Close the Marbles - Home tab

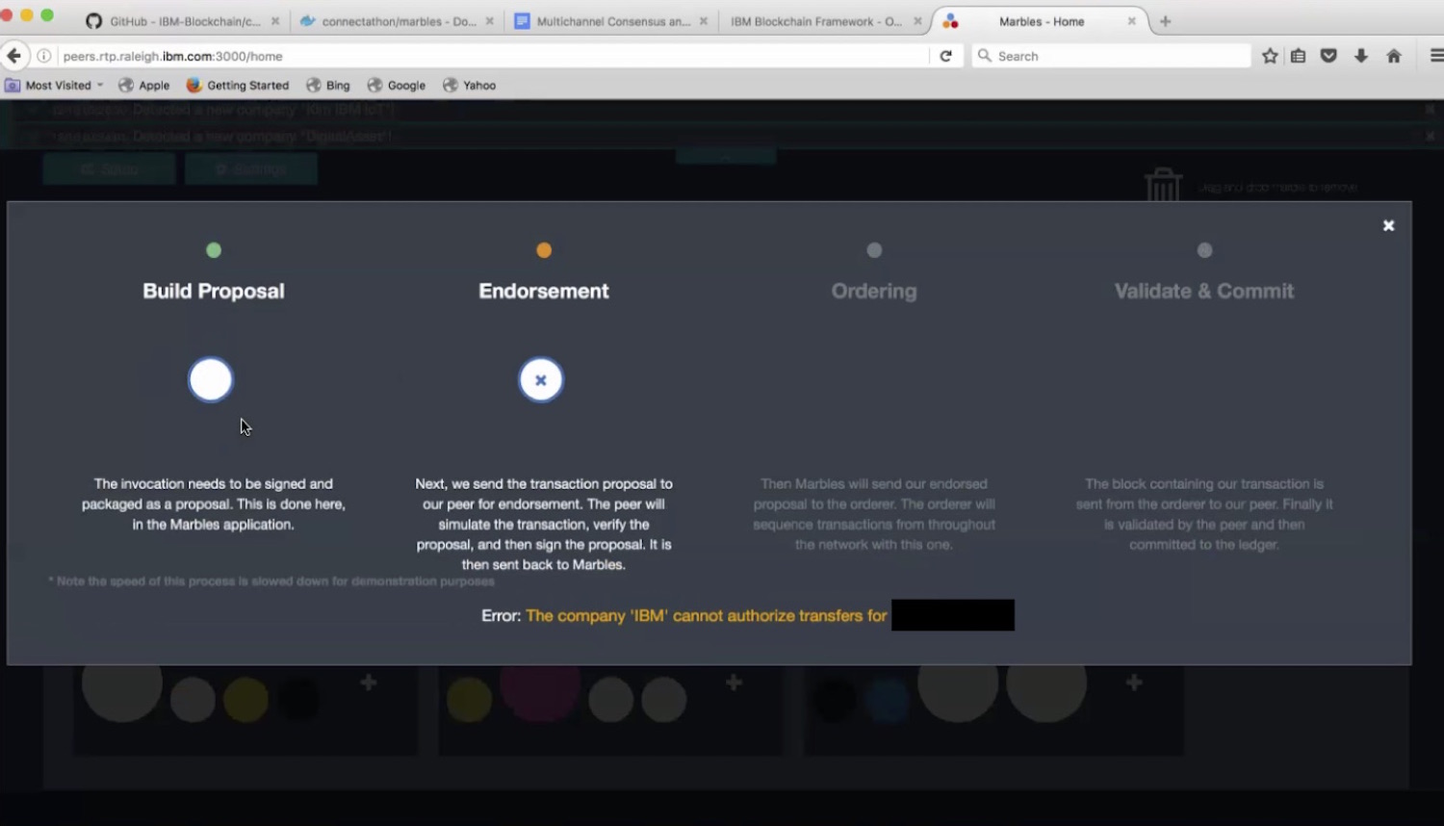tap(1131, 21)
